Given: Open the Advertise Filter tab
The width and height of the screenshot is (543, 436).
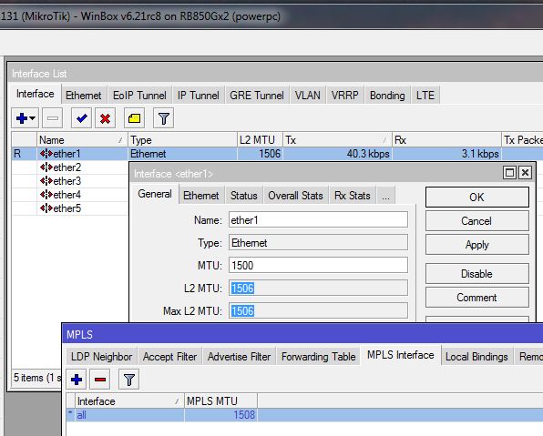Looking at the screenshot, I should click(x=239, y=357).
